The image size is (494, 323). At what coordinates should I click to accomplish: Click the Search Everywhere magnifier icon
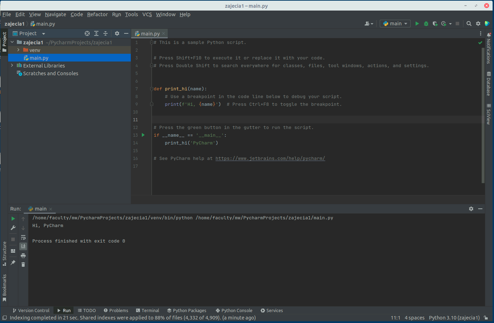[x=469, y=24]
